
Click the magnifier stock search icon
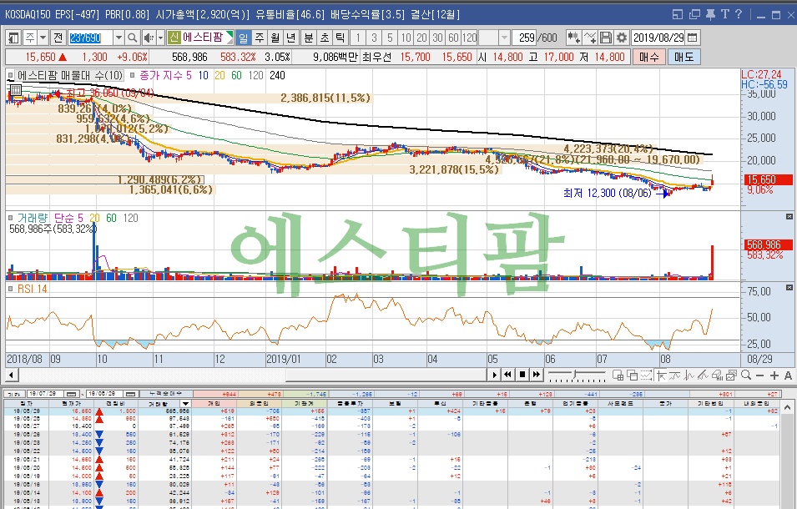132,38
